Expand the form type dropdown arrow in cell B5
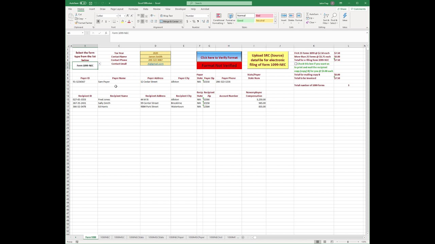 click(x=99, y=64)
